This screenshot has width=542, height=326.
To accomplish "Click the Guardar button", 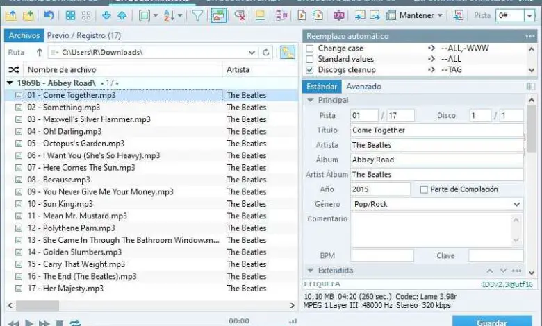I will pyautogui.click(x=492, y=321).
